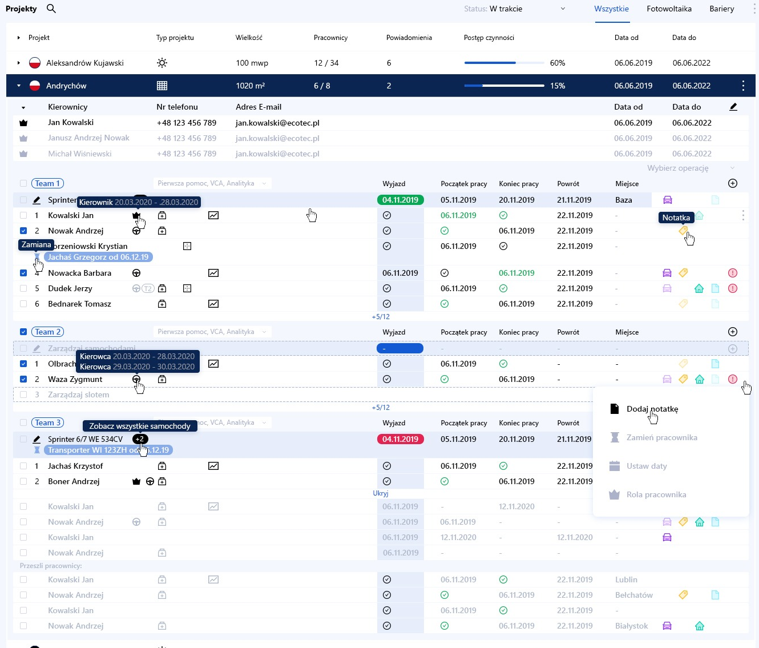Click the first aid icon in Waza Zygmunt row
This screenshot has height=648, width=759.
[162, 379]
